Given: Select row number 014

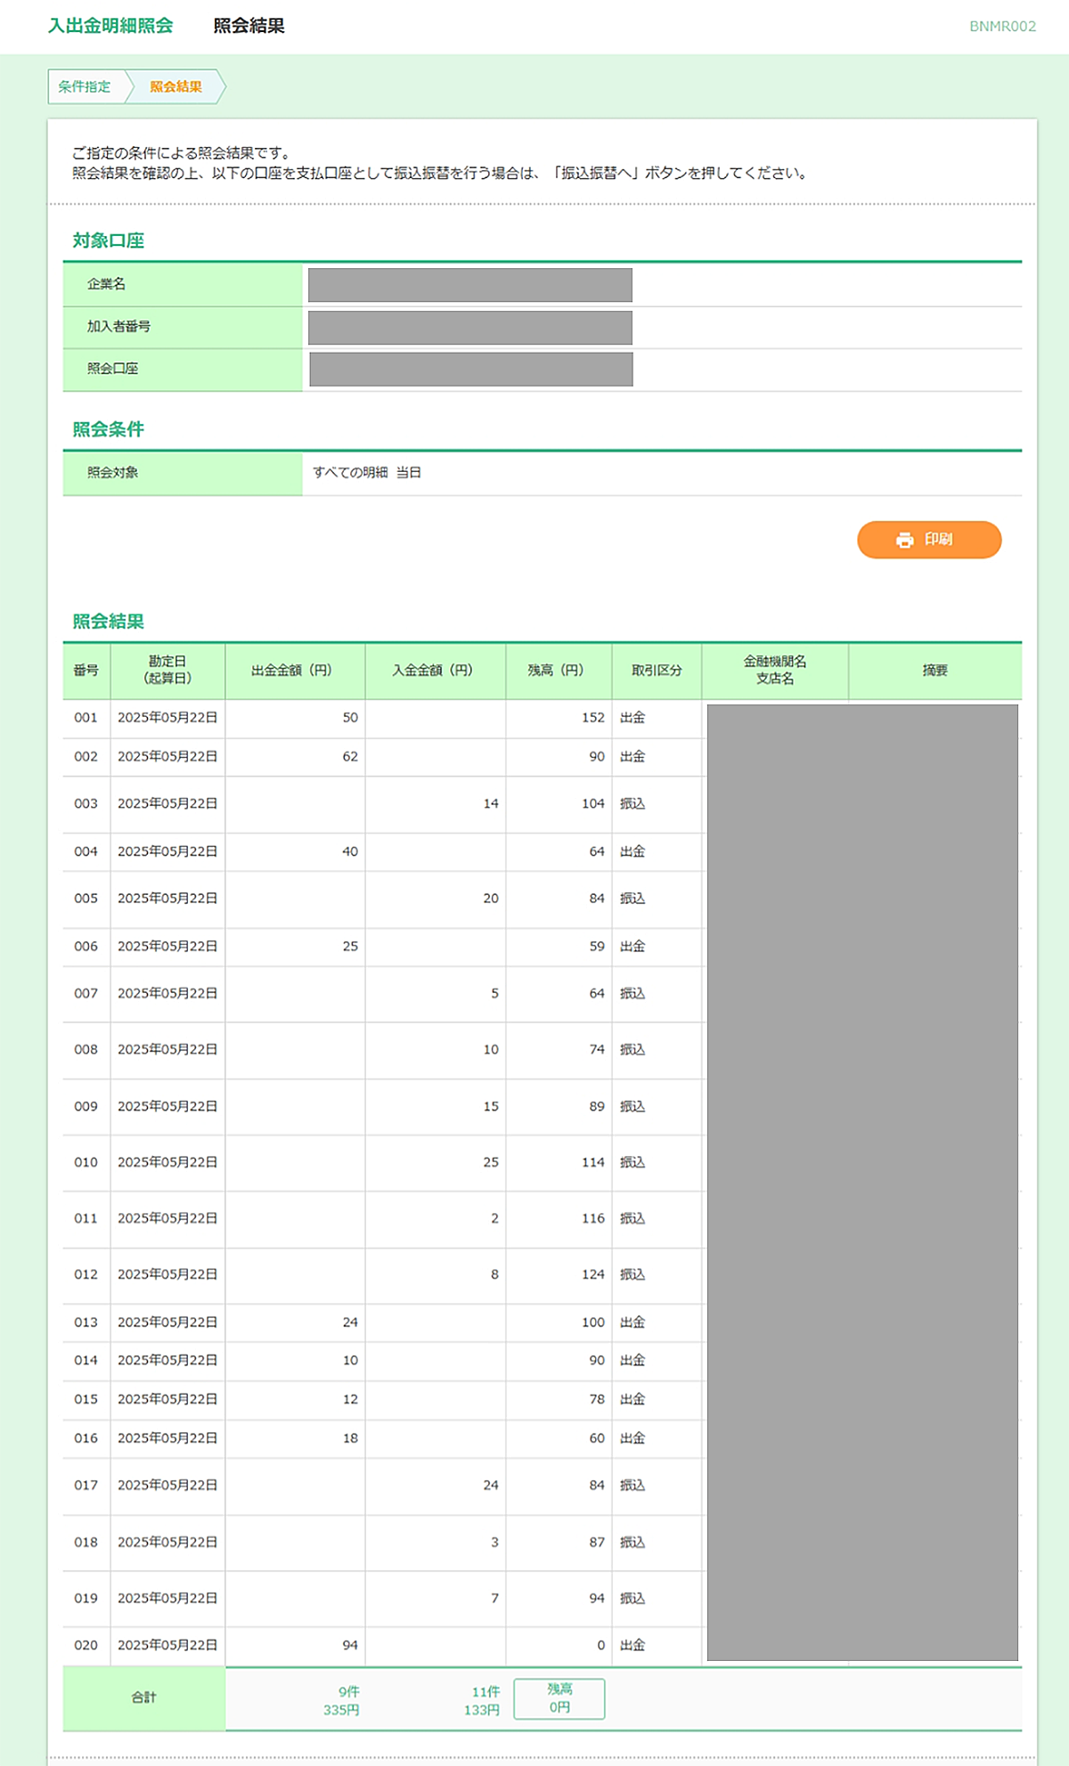Looking at the screenshot, I should 86,1361.
